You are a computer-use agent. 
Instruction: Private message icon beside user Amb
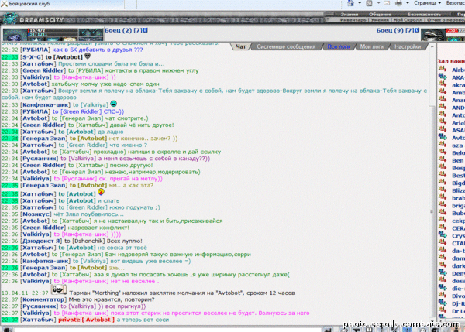click(x=443, y=91)
